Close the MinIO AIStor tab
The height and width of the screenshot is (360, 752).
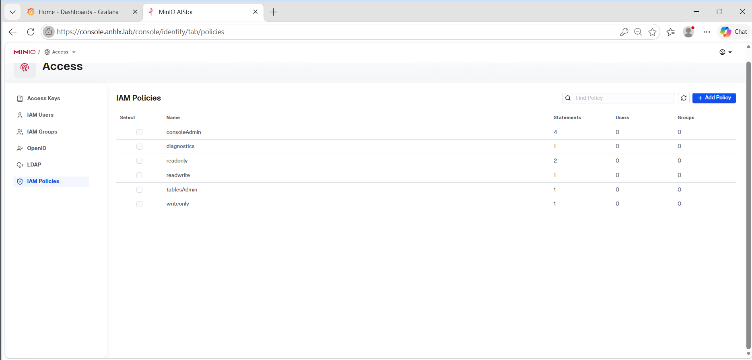click(x=255, y=12)
